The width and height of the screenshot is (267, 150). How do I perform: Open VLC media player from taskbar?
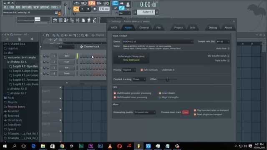(110, 146)
